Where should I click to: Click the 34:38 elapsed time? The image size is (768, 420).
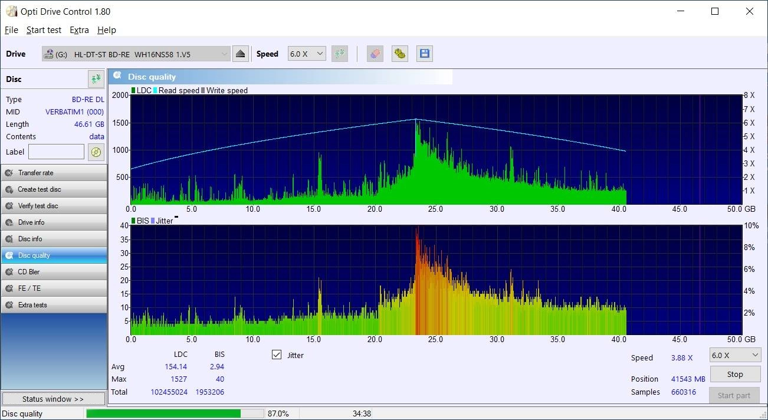click(x=362, y=414)
